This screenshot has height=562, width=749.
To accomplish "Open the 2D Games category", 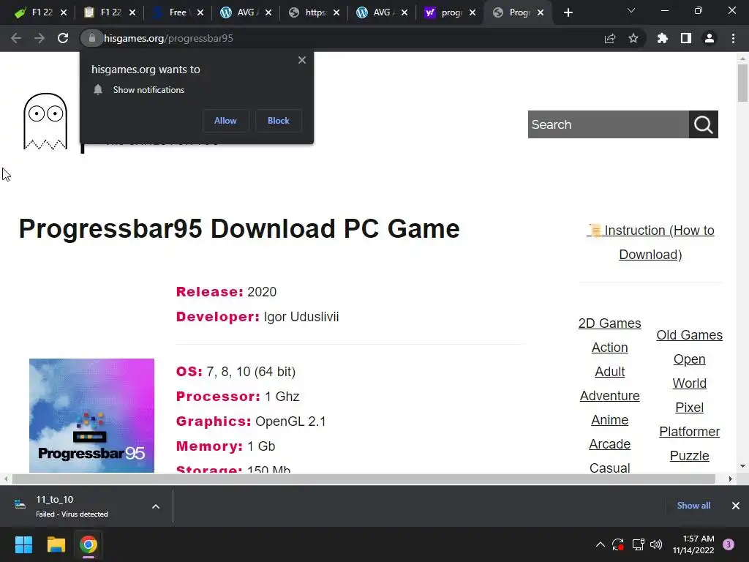I will click(609, 323).
